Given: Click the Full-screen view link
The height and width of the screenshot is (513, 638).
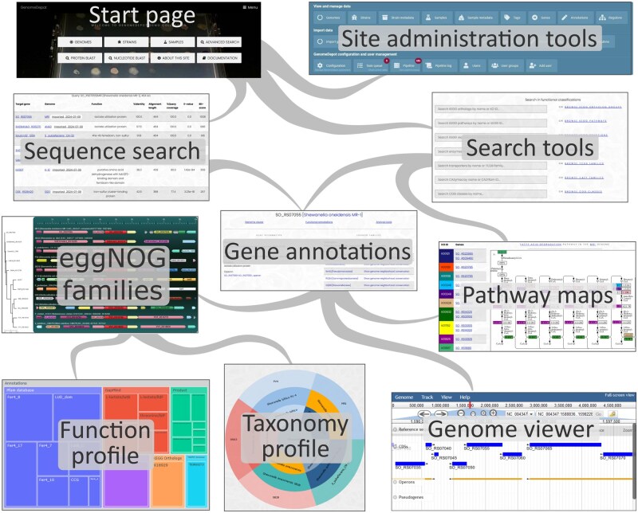Looking at the screenshot, I should tap(620, 395).
